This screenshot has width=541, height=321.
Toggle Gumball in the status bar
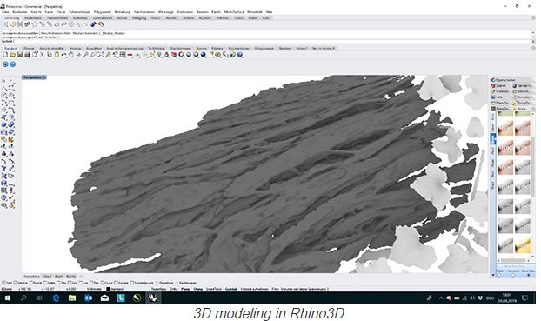point(231,289)
